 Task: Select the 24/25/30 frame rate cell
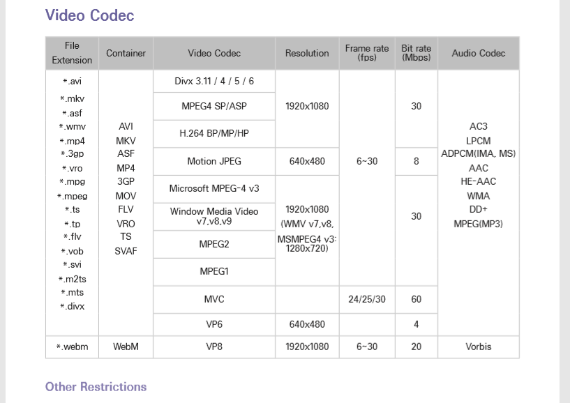tap(367, 299)
